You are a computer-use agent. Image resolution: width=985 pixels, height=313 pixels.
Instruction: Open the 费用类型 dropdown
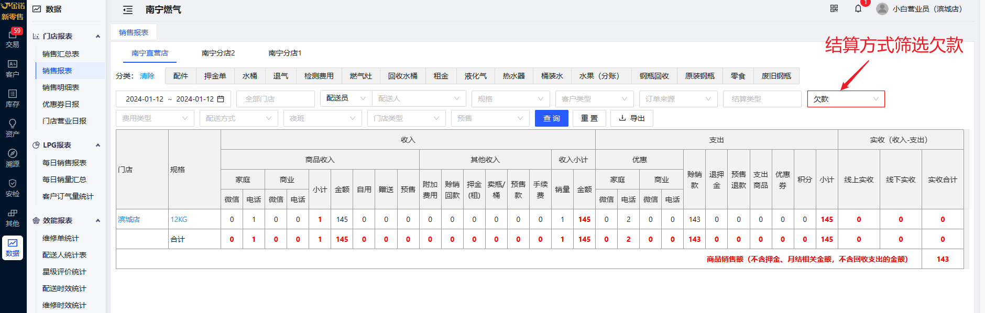click(x=155, y=118)
